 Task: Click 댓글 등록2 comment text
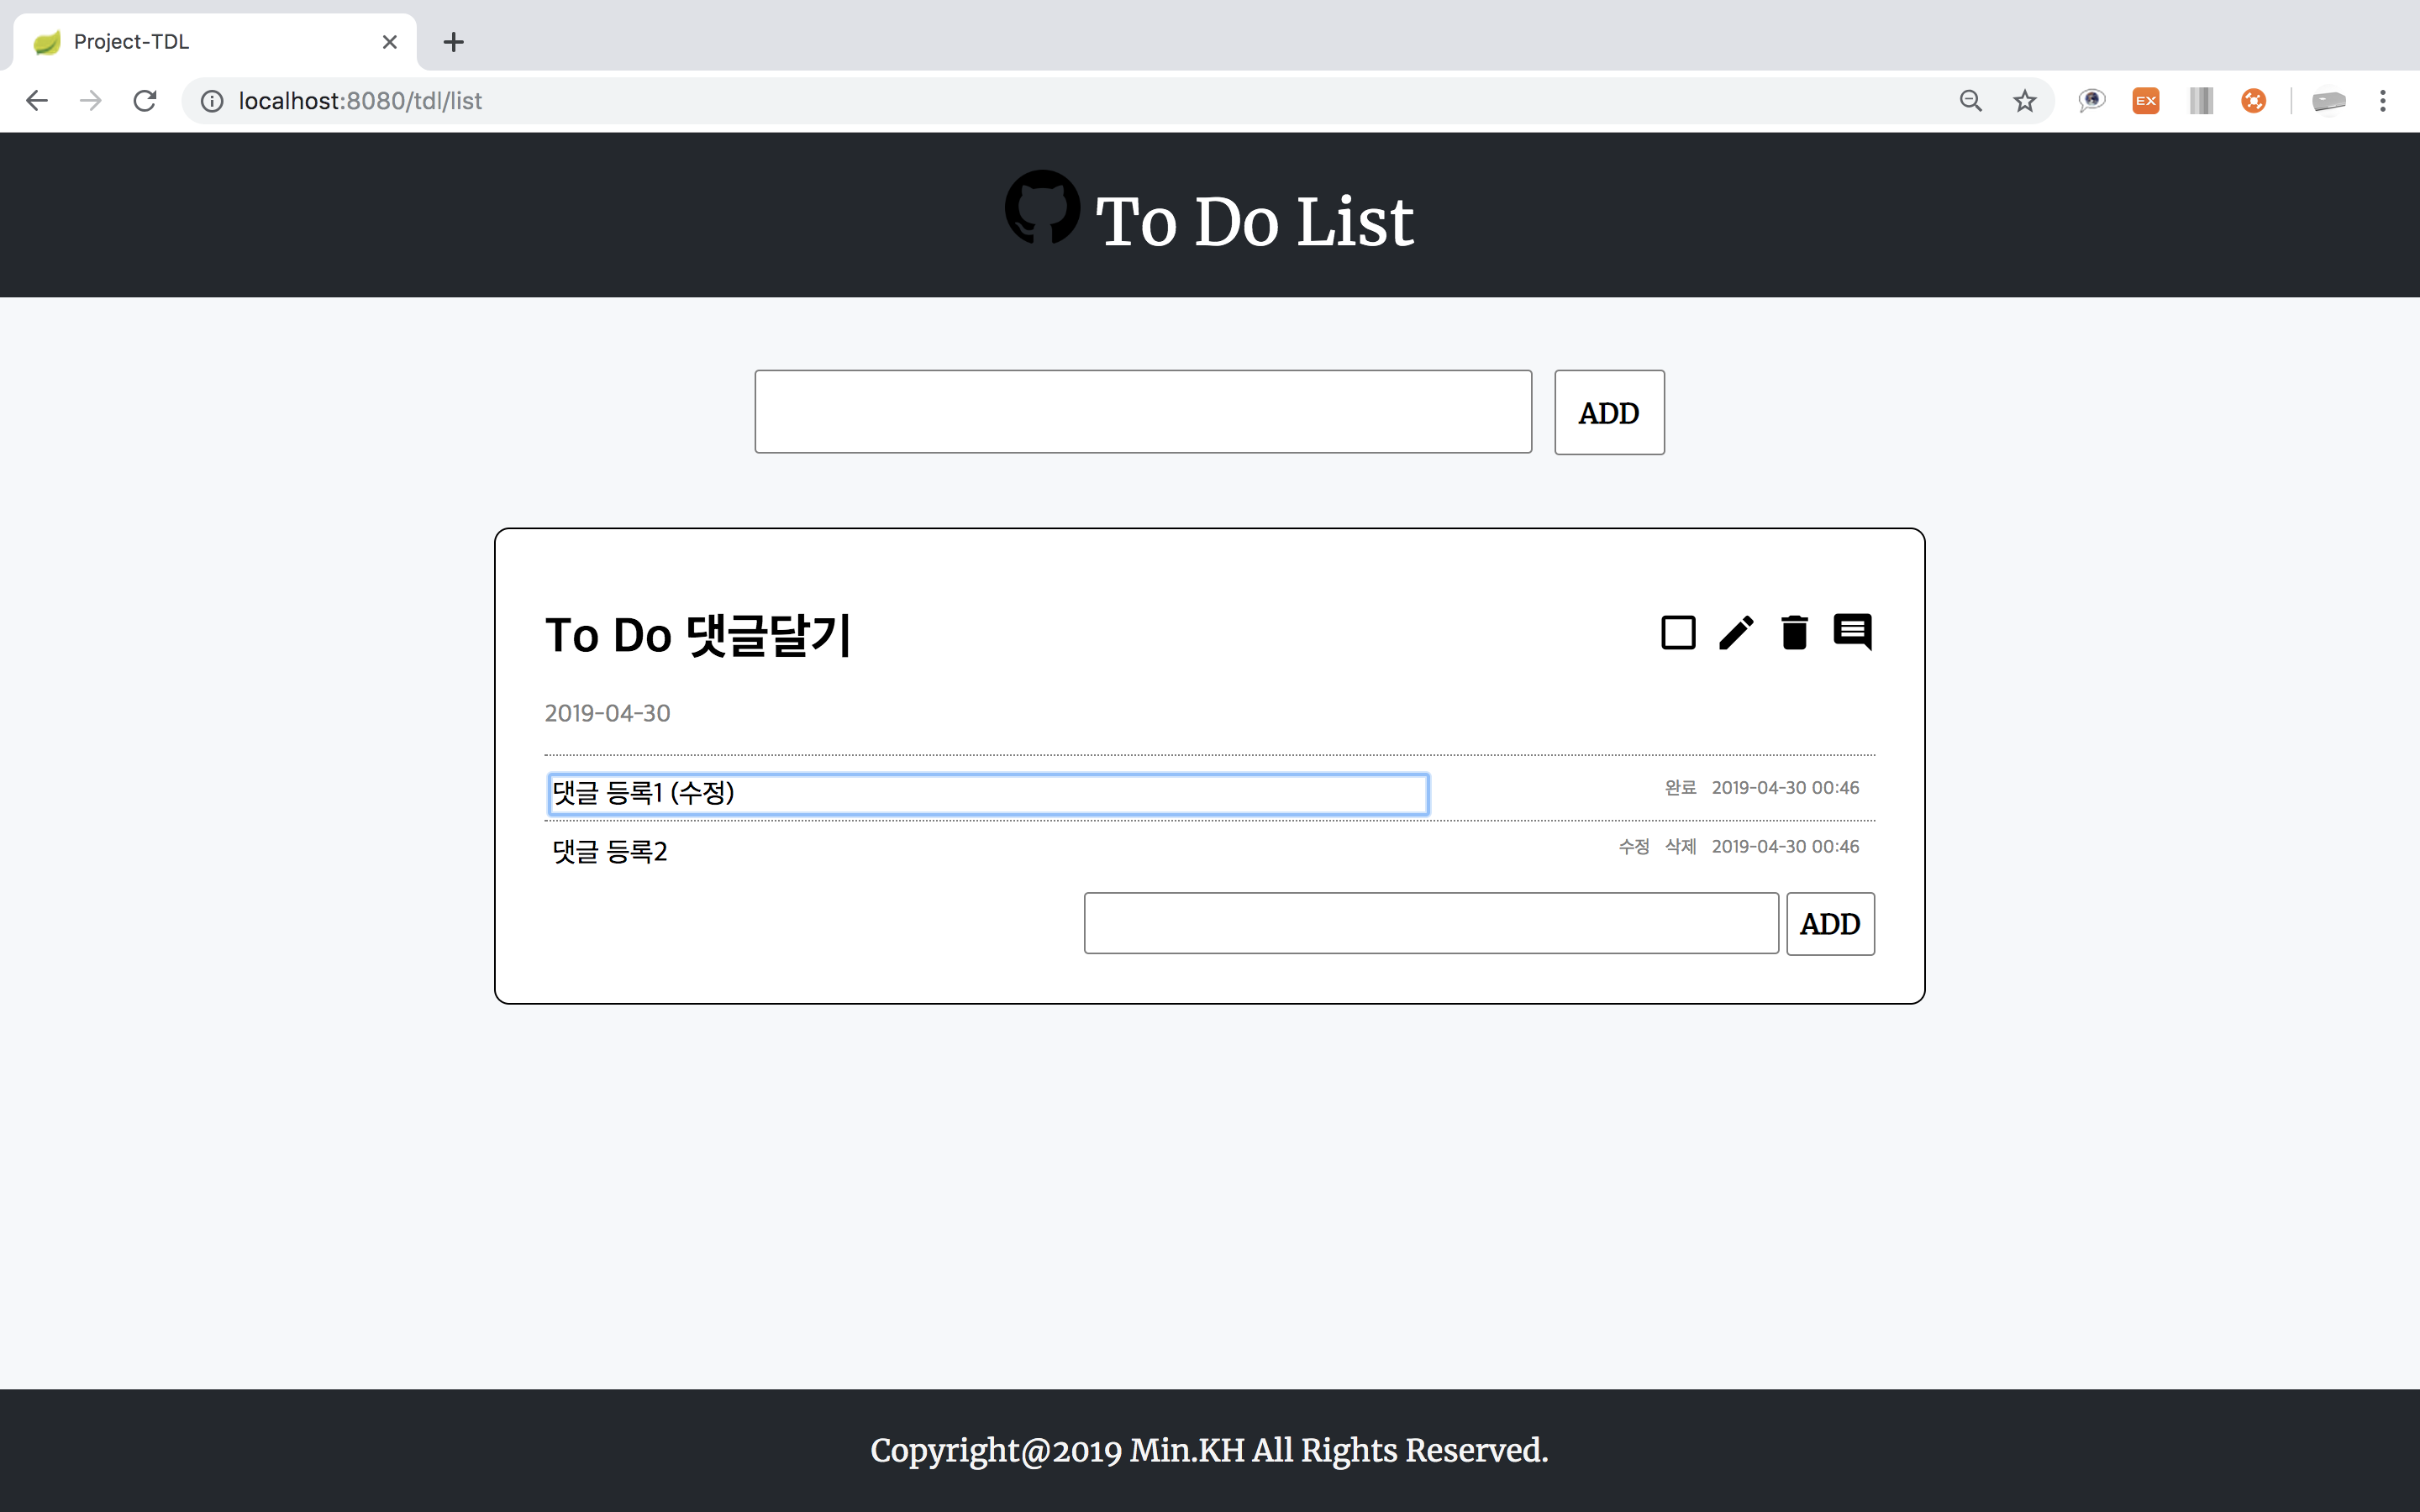click(608, 850)
